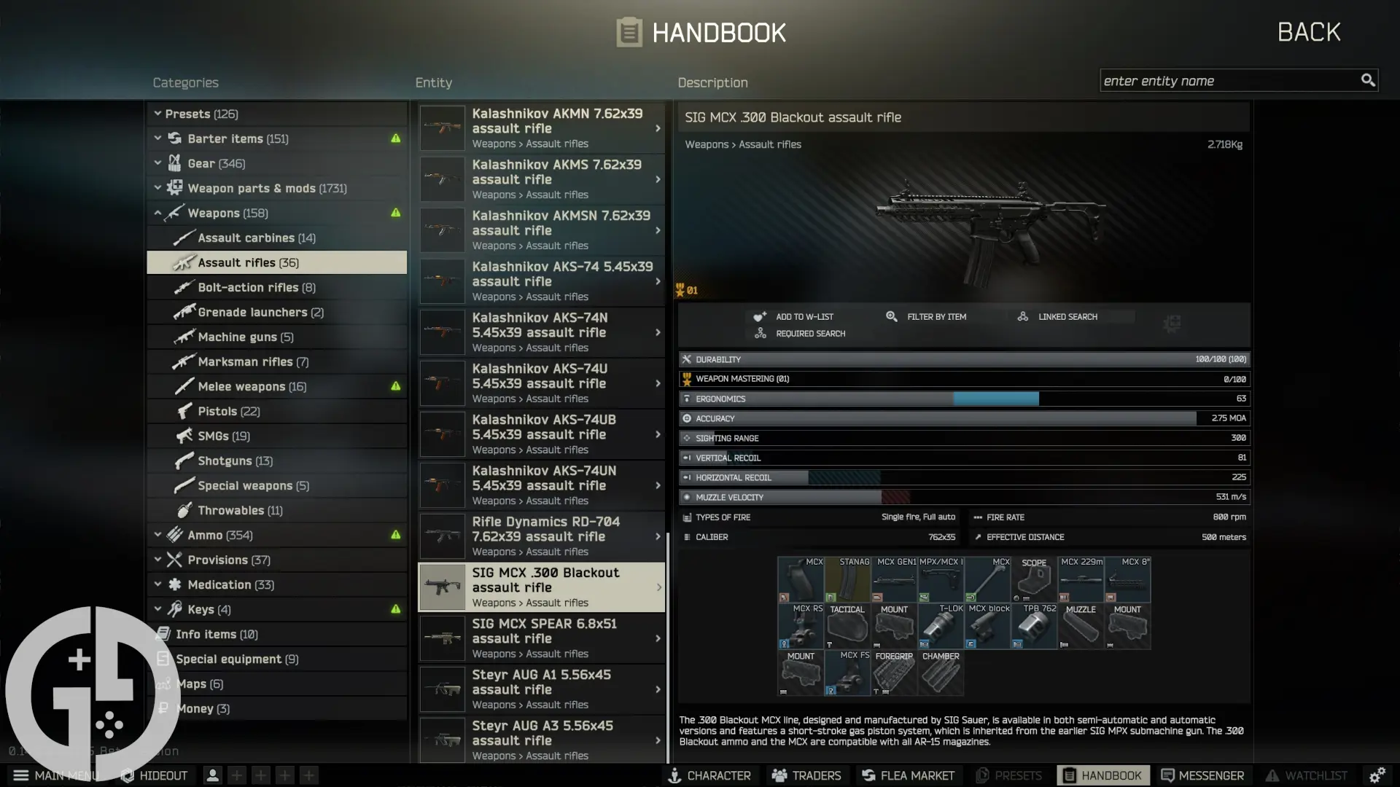Open the Watchlist

(x=1306, y=775)
